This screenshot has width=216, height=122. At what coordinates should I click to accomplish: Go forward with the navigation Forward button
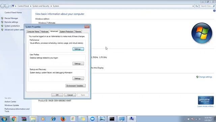[7, 6]
